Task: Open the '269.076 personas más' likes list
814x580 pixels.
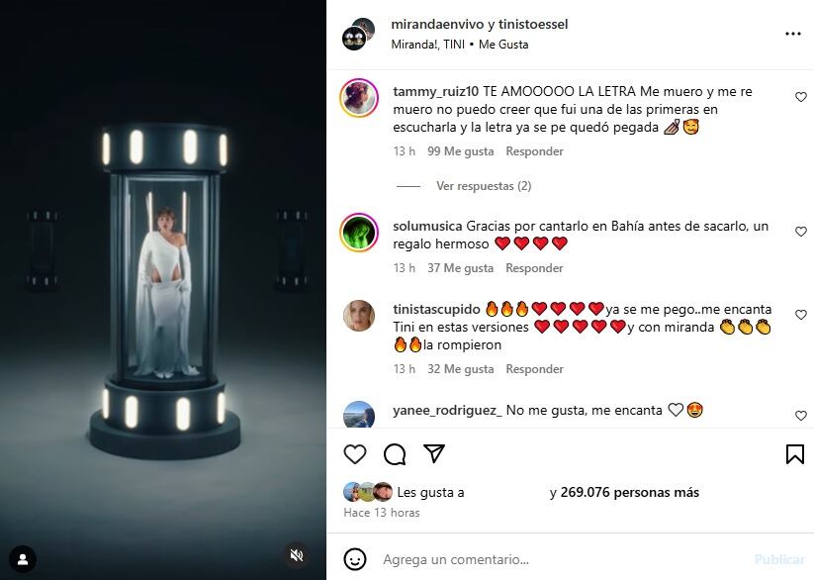Action: click(x=633, y=492)
